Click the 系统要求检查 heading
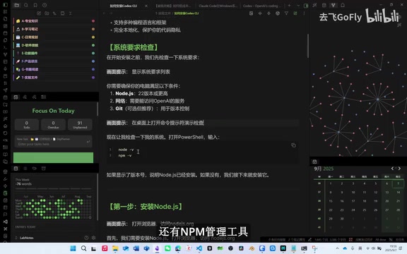The image size is (407, 254). (x=133, y=47)
